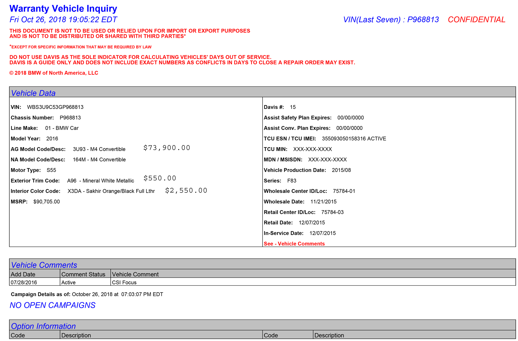The image size is (518, 341).
Task: Click the $550.00 exterior trim price
Action: (x=160, y=178)
